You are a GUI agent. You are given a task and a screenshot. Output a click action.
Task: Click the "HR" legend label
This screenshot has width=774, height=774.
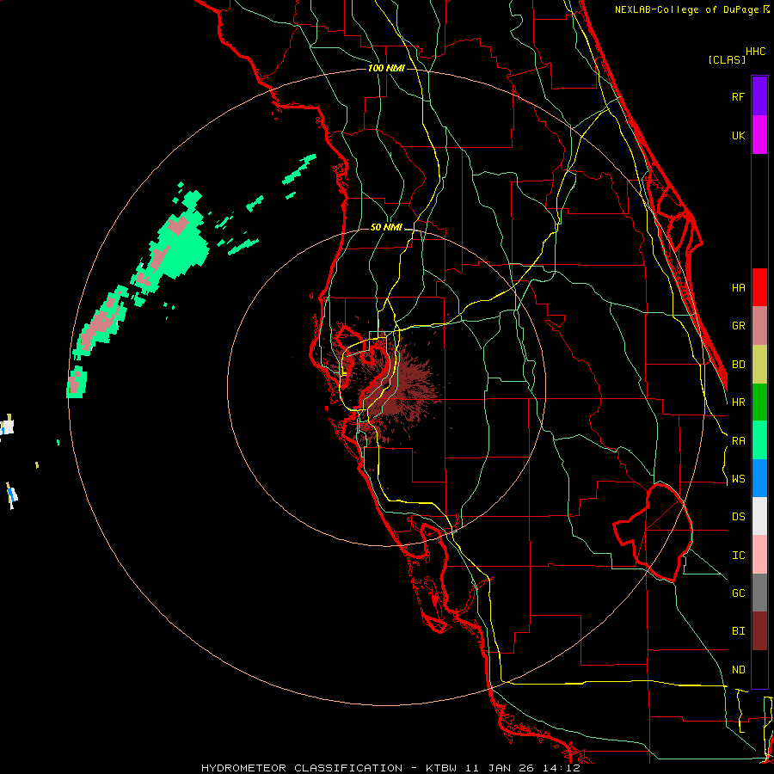pyautogui.click(x=738, y=402)
